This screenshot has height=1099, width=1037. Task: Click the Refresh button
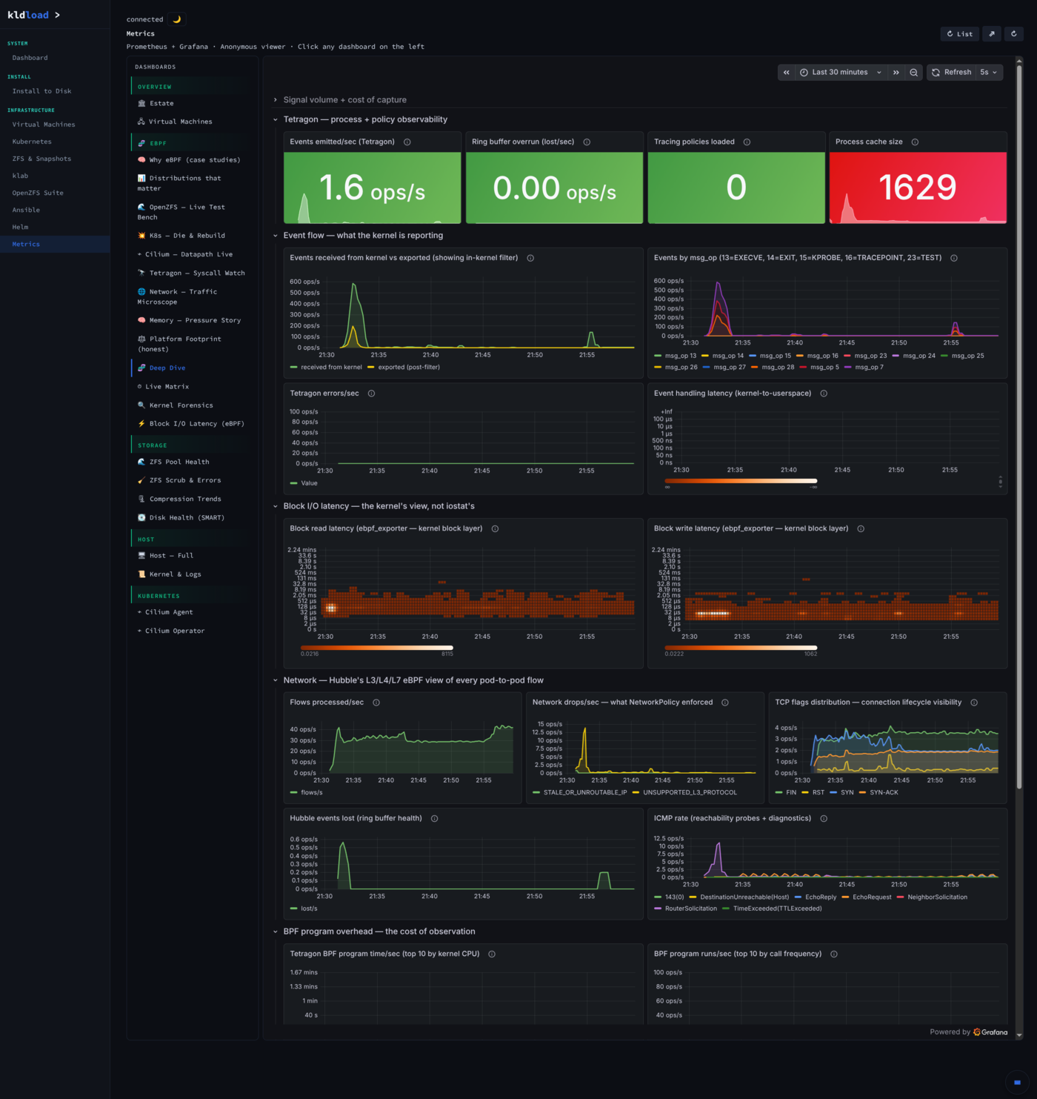point(952,73)
